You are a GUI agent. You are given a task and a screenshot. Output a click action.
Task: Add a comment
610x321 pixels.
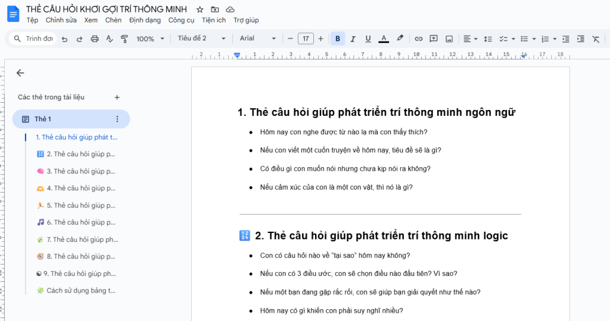point(434,39)
